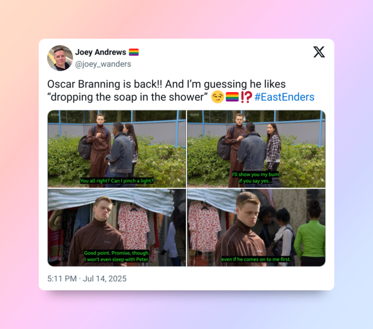Click the red exclamation question mark emoji
The width and height of the screenshot is (373, 329).
pyautogui.click(x=246, y=97)
